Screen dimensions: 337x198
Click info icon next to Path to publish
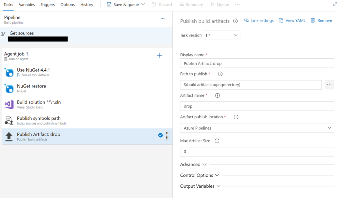[220, 74]
